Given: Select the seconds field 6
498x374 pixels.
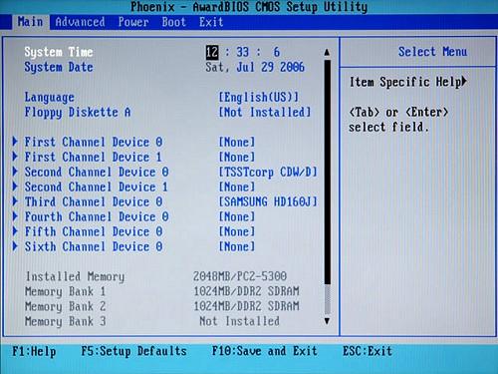Looking at the screenshot, I should 277,52.
